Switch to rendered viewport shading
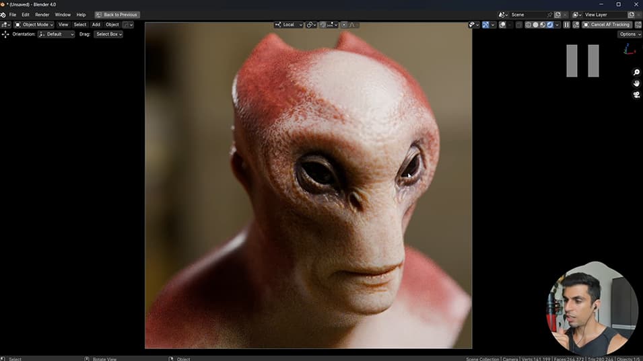The image size is (643, 361). (x=550, y=25)
